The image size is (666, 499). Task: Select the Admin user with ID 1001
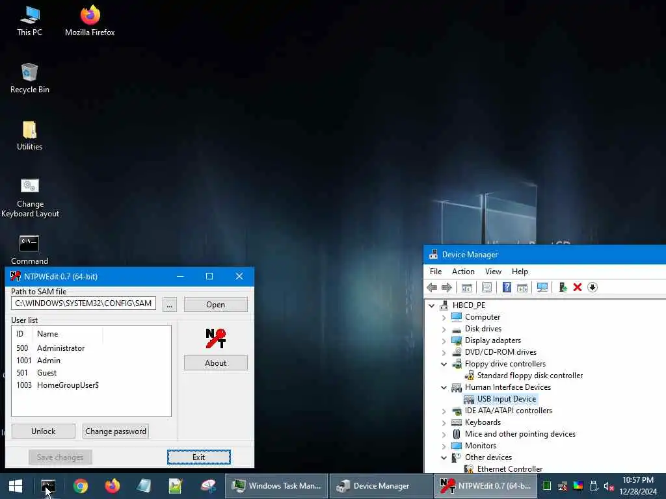[x=91, y=361]
